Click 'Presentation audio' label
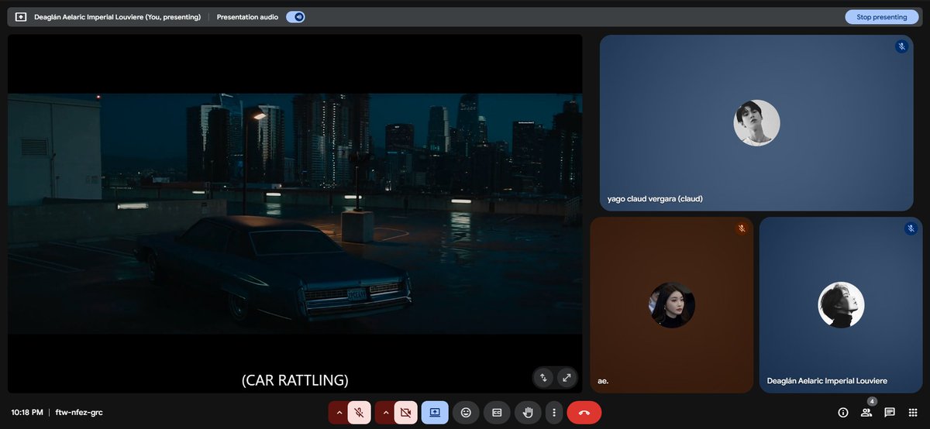The height and width of the screenshot is (429, 930). coord(248,17)
